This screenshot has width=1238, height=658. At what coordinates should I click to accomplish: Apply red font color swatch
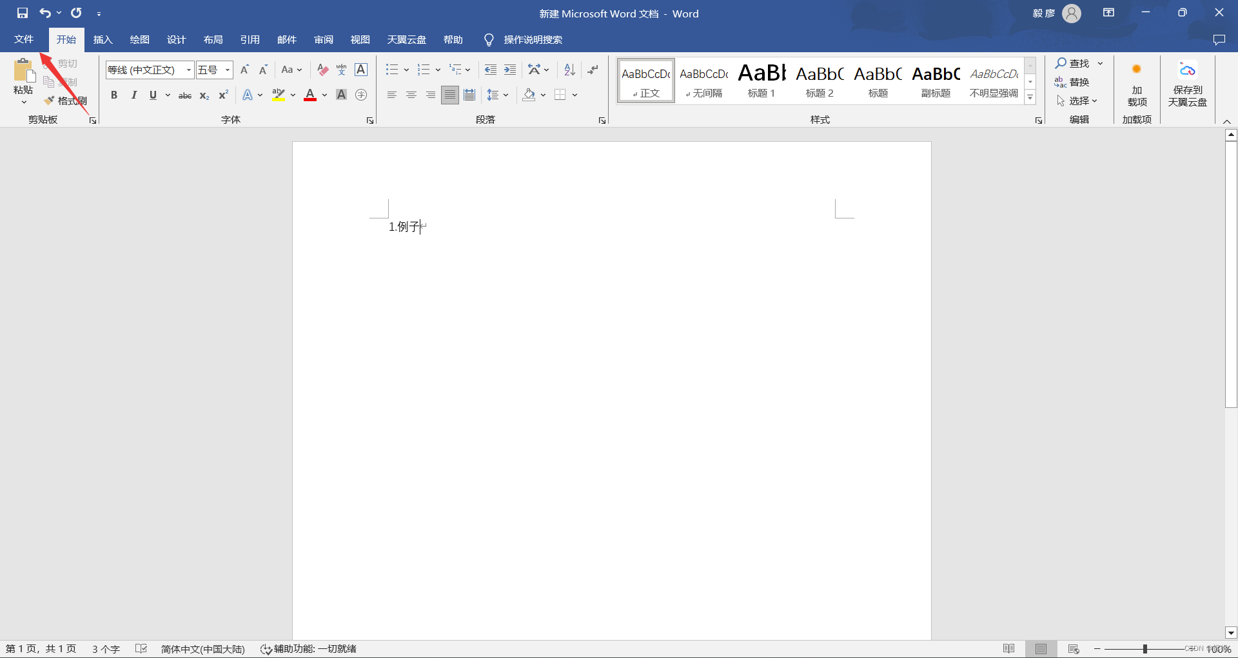click(310, 95)
